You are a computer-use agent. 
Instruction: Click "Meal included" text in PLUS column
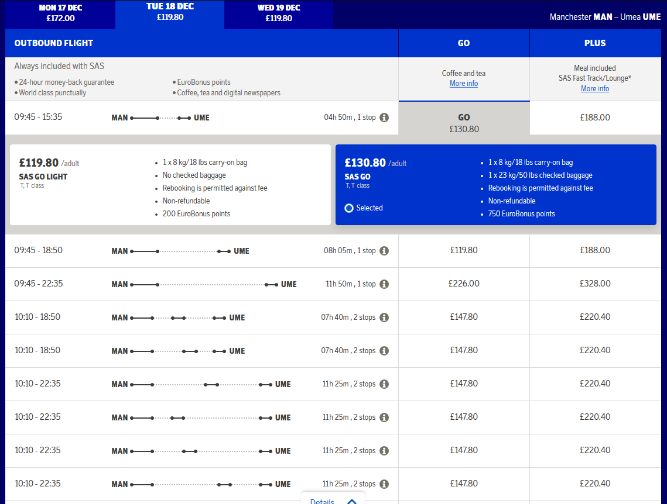[x=595, y=68]
